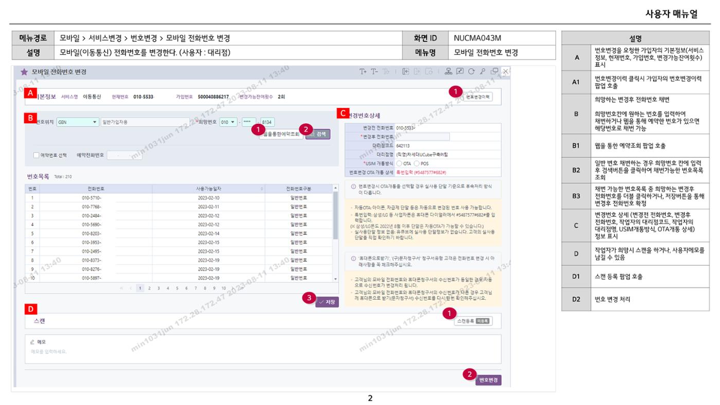
Task: Select the OTA radio option
Action: 399,163
